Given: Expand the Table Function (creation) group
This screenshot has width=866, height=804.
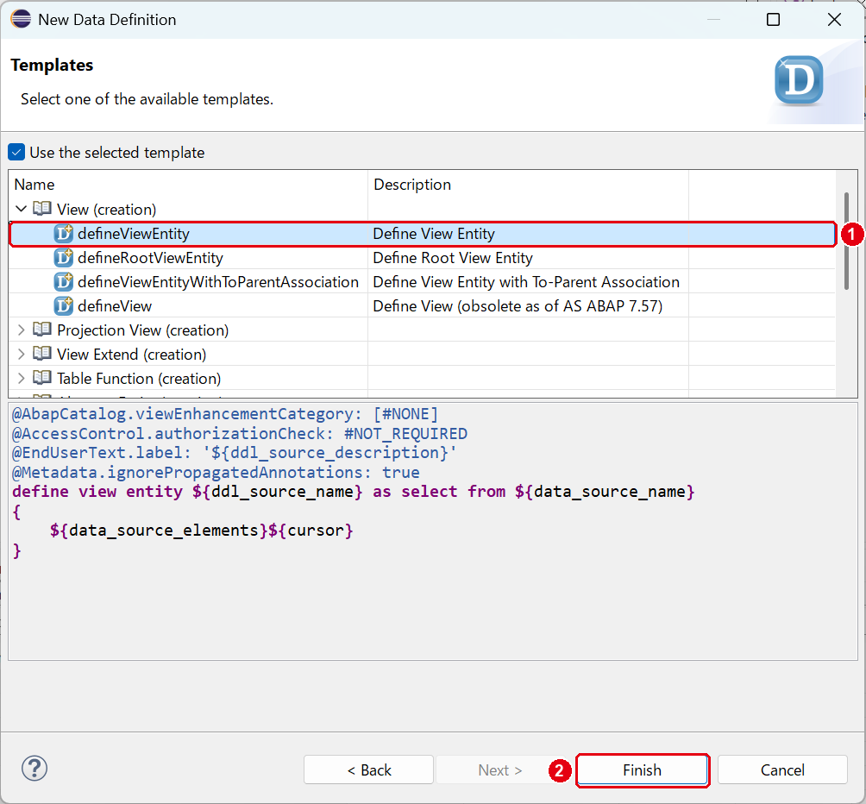Looking at the screenshot, I should pyautogui.click(x=21, y=378).
